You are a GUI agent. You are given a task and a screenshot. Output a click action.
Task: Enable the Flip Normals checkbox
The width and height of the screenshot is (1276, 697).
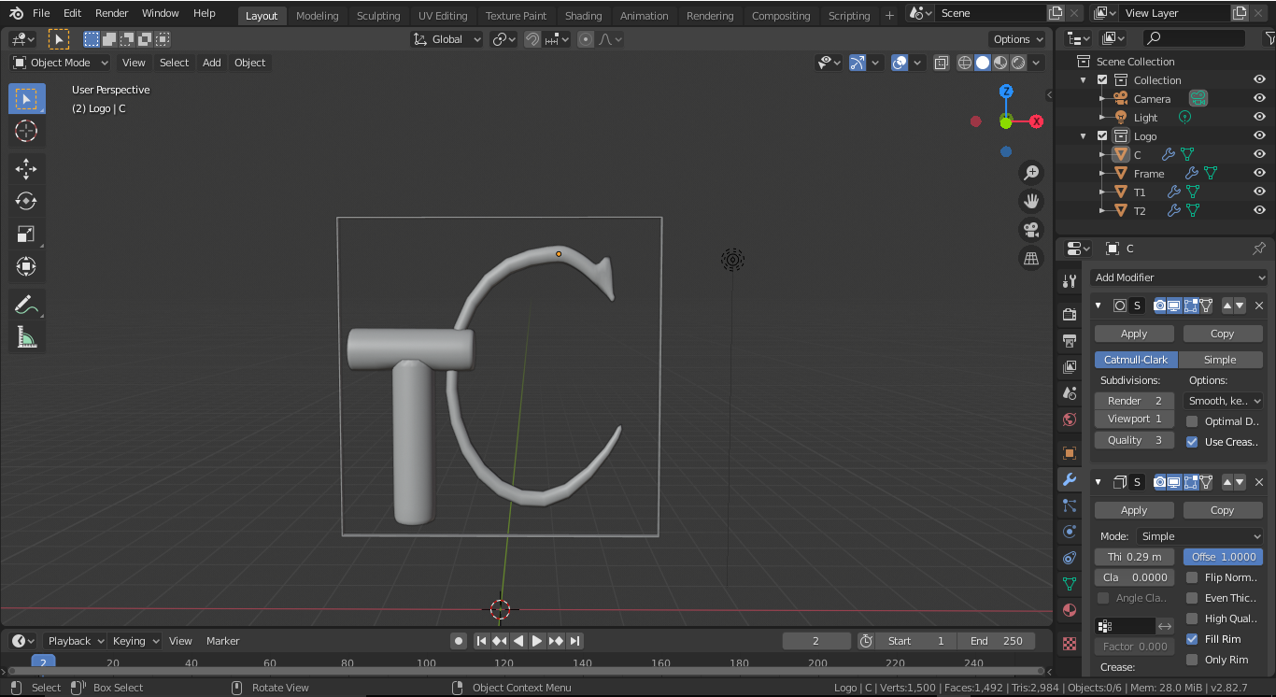pos(1192,577)
